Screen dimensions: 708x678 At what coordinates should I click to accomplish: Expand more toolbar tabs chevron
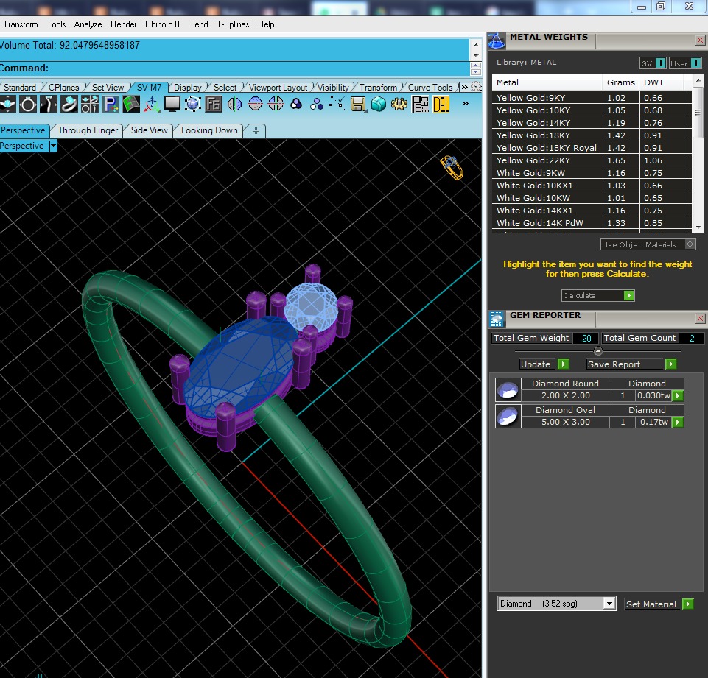pos(465,87)
